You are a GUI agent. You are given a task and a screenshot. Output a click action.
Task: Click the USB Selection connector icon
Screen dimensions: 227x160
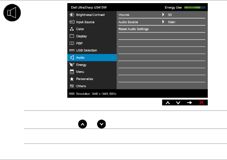pos(72,50)
